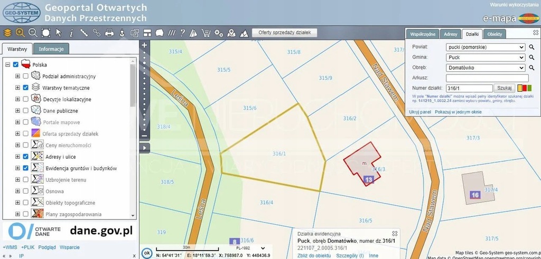
Task: Select the Działki tab
Action: (x=472, y=34)
